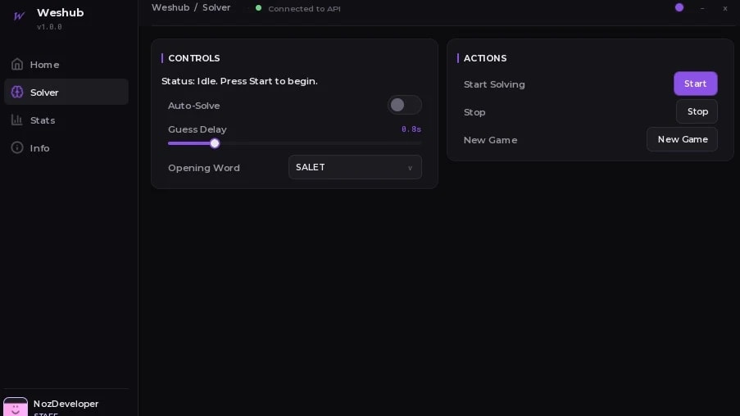This screenshot has height=416, width=740.
Task: Click the purple circle in title bar
Action: click(679, 7)
